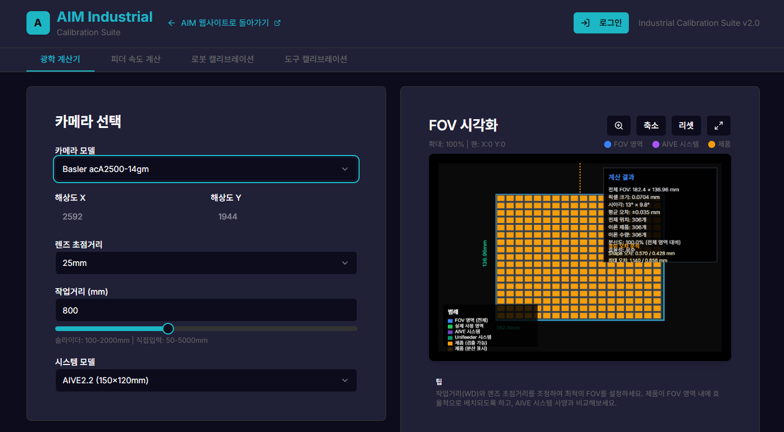Open the 로봇 캘리브레이션 tab

click(x=223, y=59)
